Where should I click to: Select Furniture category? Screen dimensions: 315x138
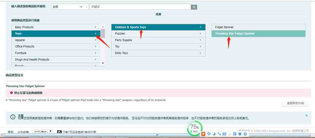(56, 53)
